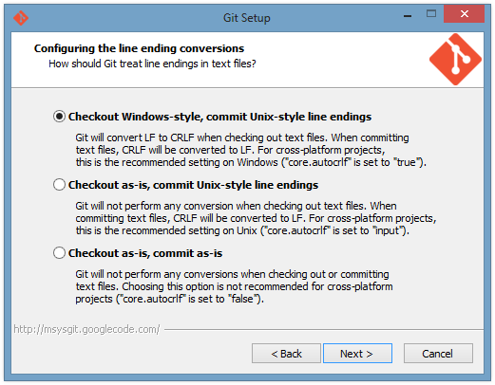Screen dimensions: 495x385
Task: Click the large Git logo in header
Action: (x=455, y=59)
